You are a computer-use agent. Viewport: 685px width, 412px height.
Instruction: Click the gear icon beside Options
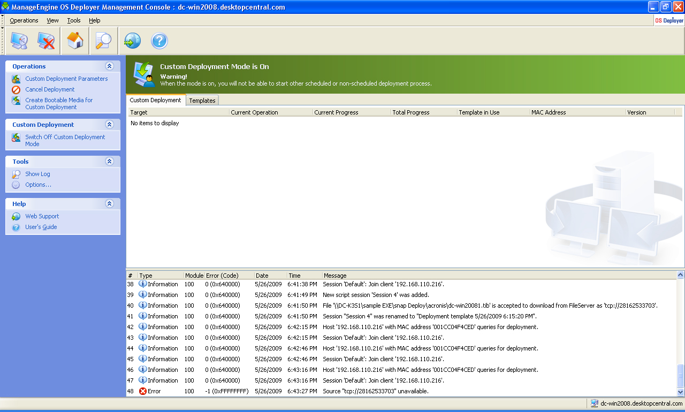[x=16, y=185]
